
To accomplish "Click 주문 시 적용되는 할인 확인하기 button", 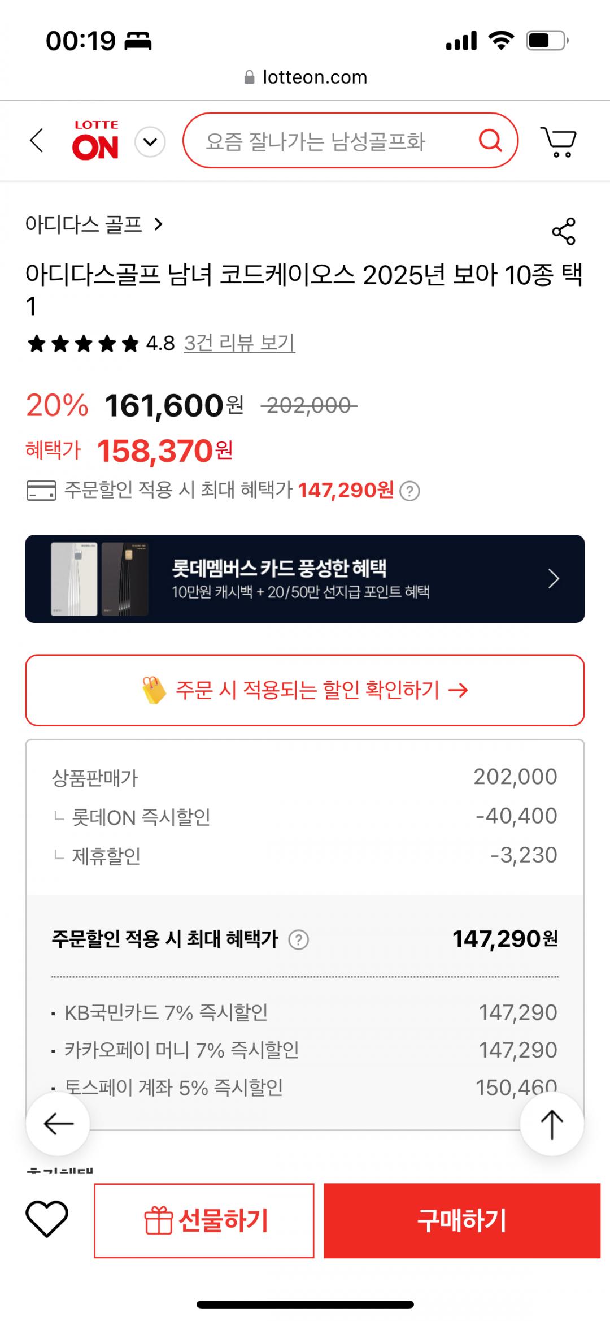I will pyautogui.click(x=305, y=690).
